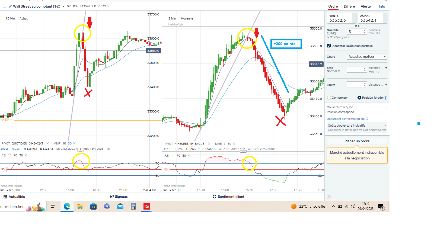Open the notification center icon
The width and height of the screenshot is (434, 244).
coord(381,207)
